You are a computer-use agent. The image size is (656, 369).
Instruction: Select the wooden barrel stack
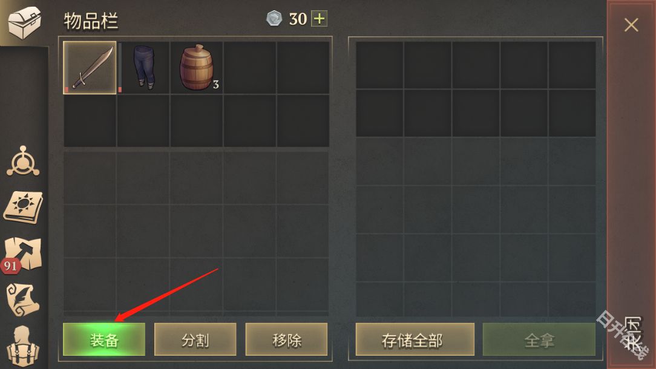[197, 67]
